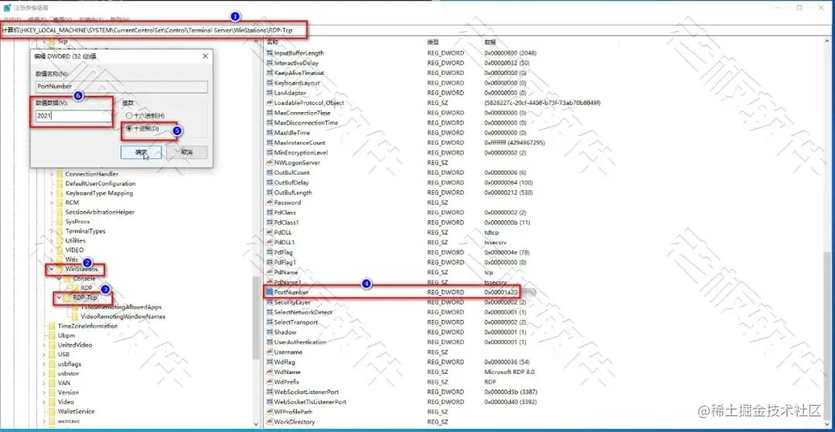
Task: Click the InputBufferLength value icon
Action: pos(270,53)
